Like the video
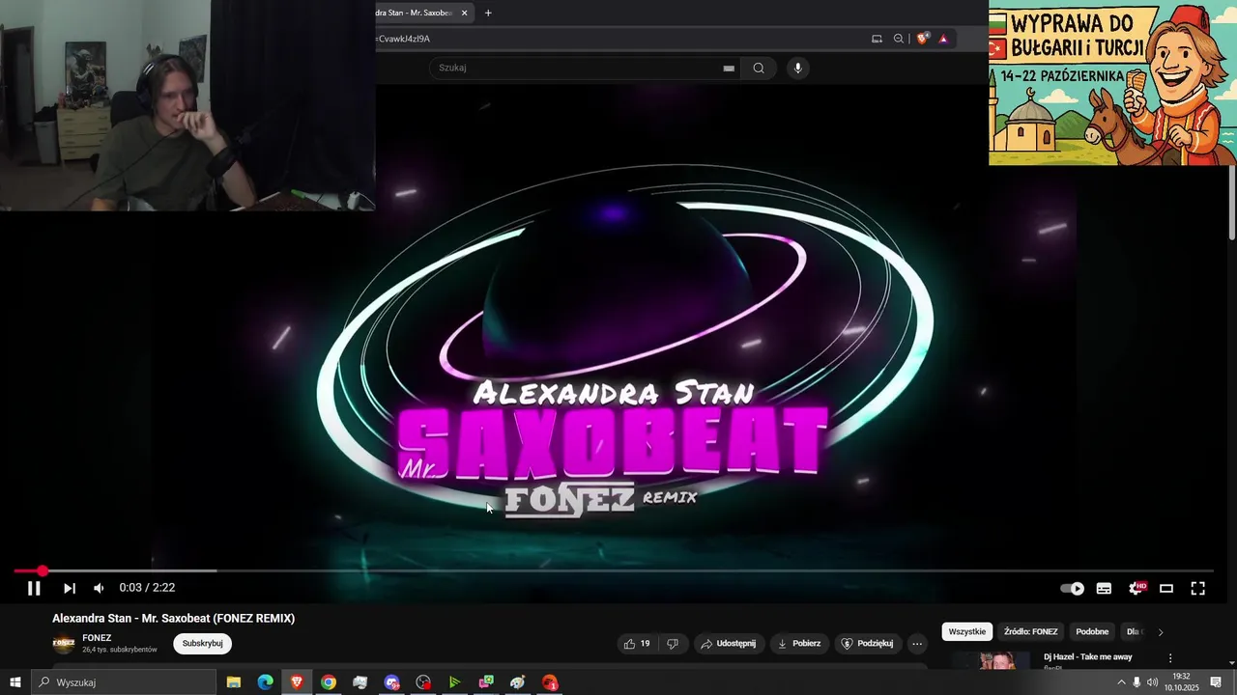The image size is (1237, 695). (x=637, y=644)
